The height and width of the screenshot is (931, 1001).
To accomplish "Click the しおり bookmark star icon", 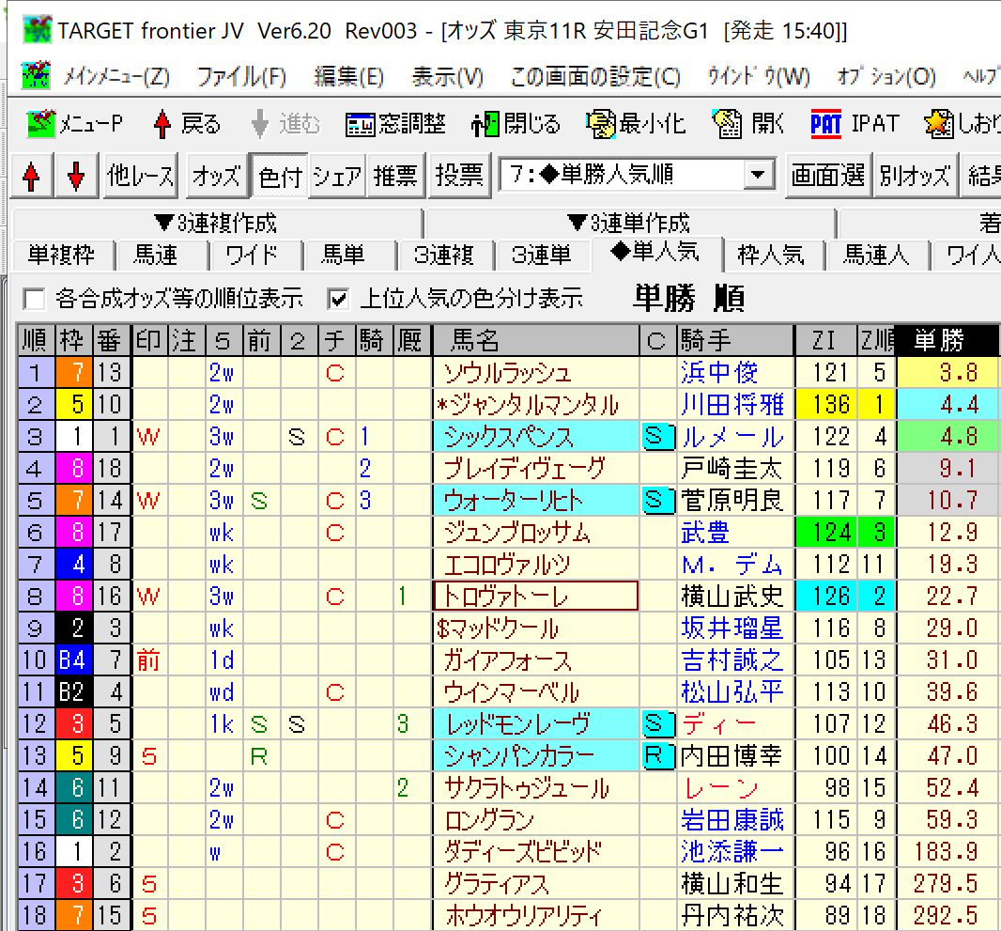I will point(938,124).
